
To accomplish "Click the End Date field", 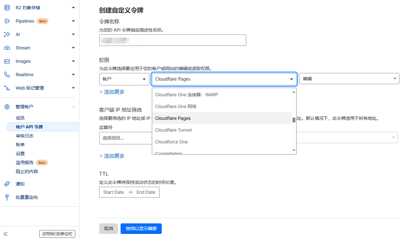I will pos(146,192).
